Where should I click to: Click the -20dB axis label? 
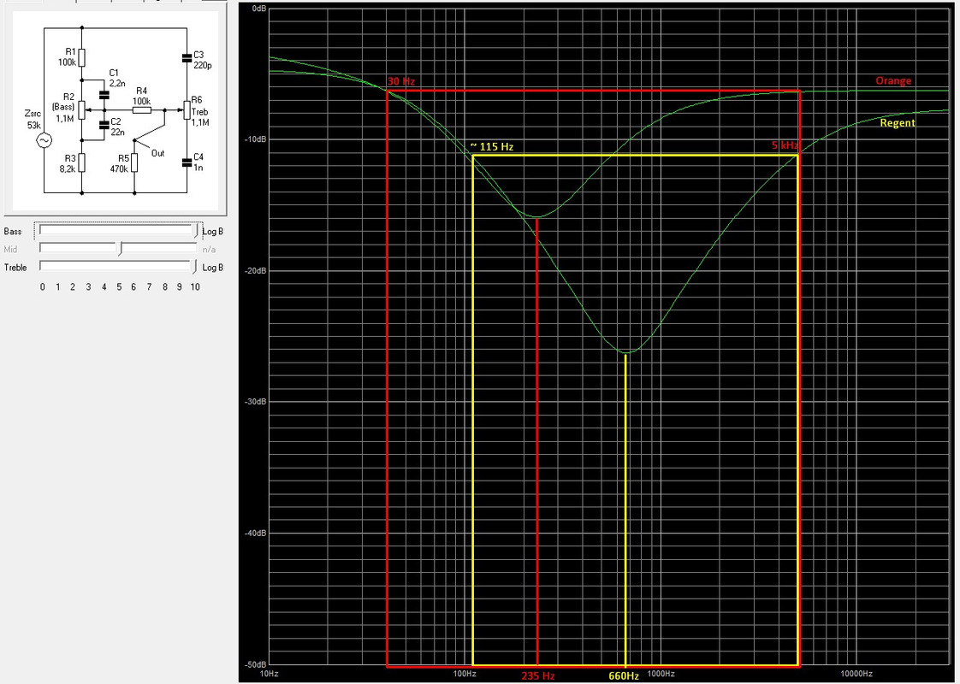point(257,270)
